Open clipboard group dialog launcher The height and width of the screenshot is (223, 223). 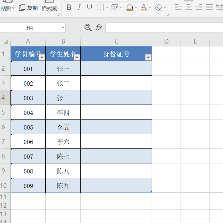tap(58, 15)
